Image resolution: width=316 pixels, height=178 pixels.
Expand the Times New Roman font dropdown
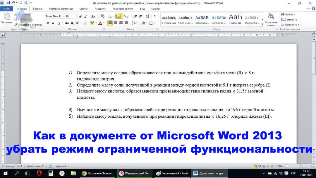pyautogui.click(x=63, y=16)
